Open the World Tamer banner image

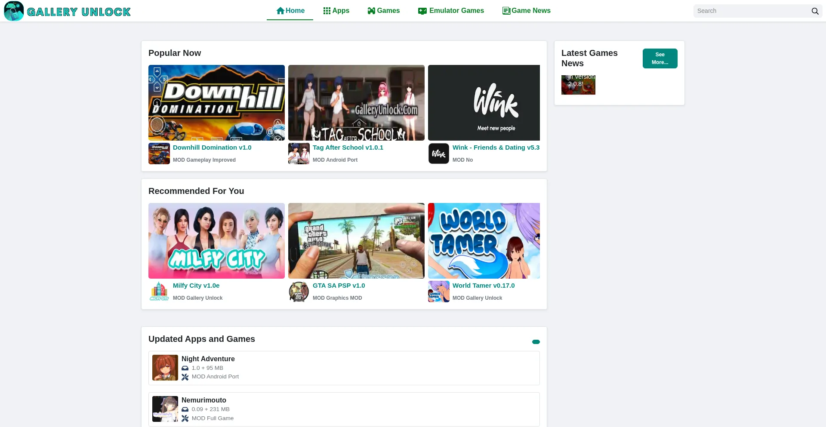[x=484, y=241]
